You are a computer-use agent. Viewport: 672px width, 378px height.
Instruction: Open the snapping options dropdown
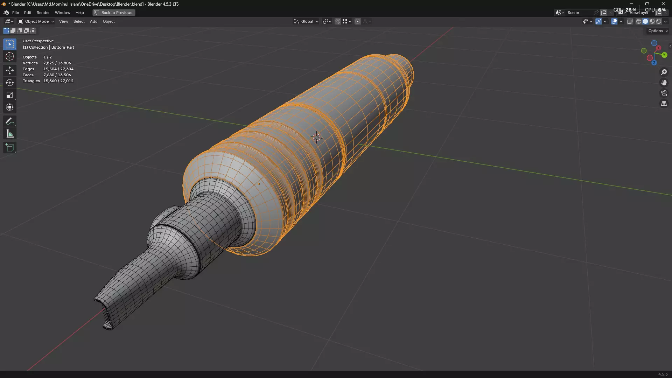click(x=347, y=21)
